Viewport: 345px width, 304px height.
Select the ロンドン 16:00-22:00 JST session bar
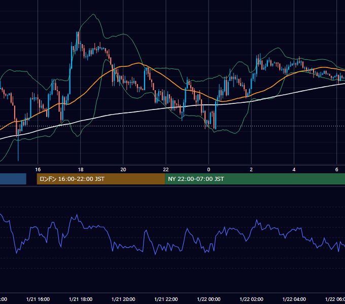tap(101, 179)
